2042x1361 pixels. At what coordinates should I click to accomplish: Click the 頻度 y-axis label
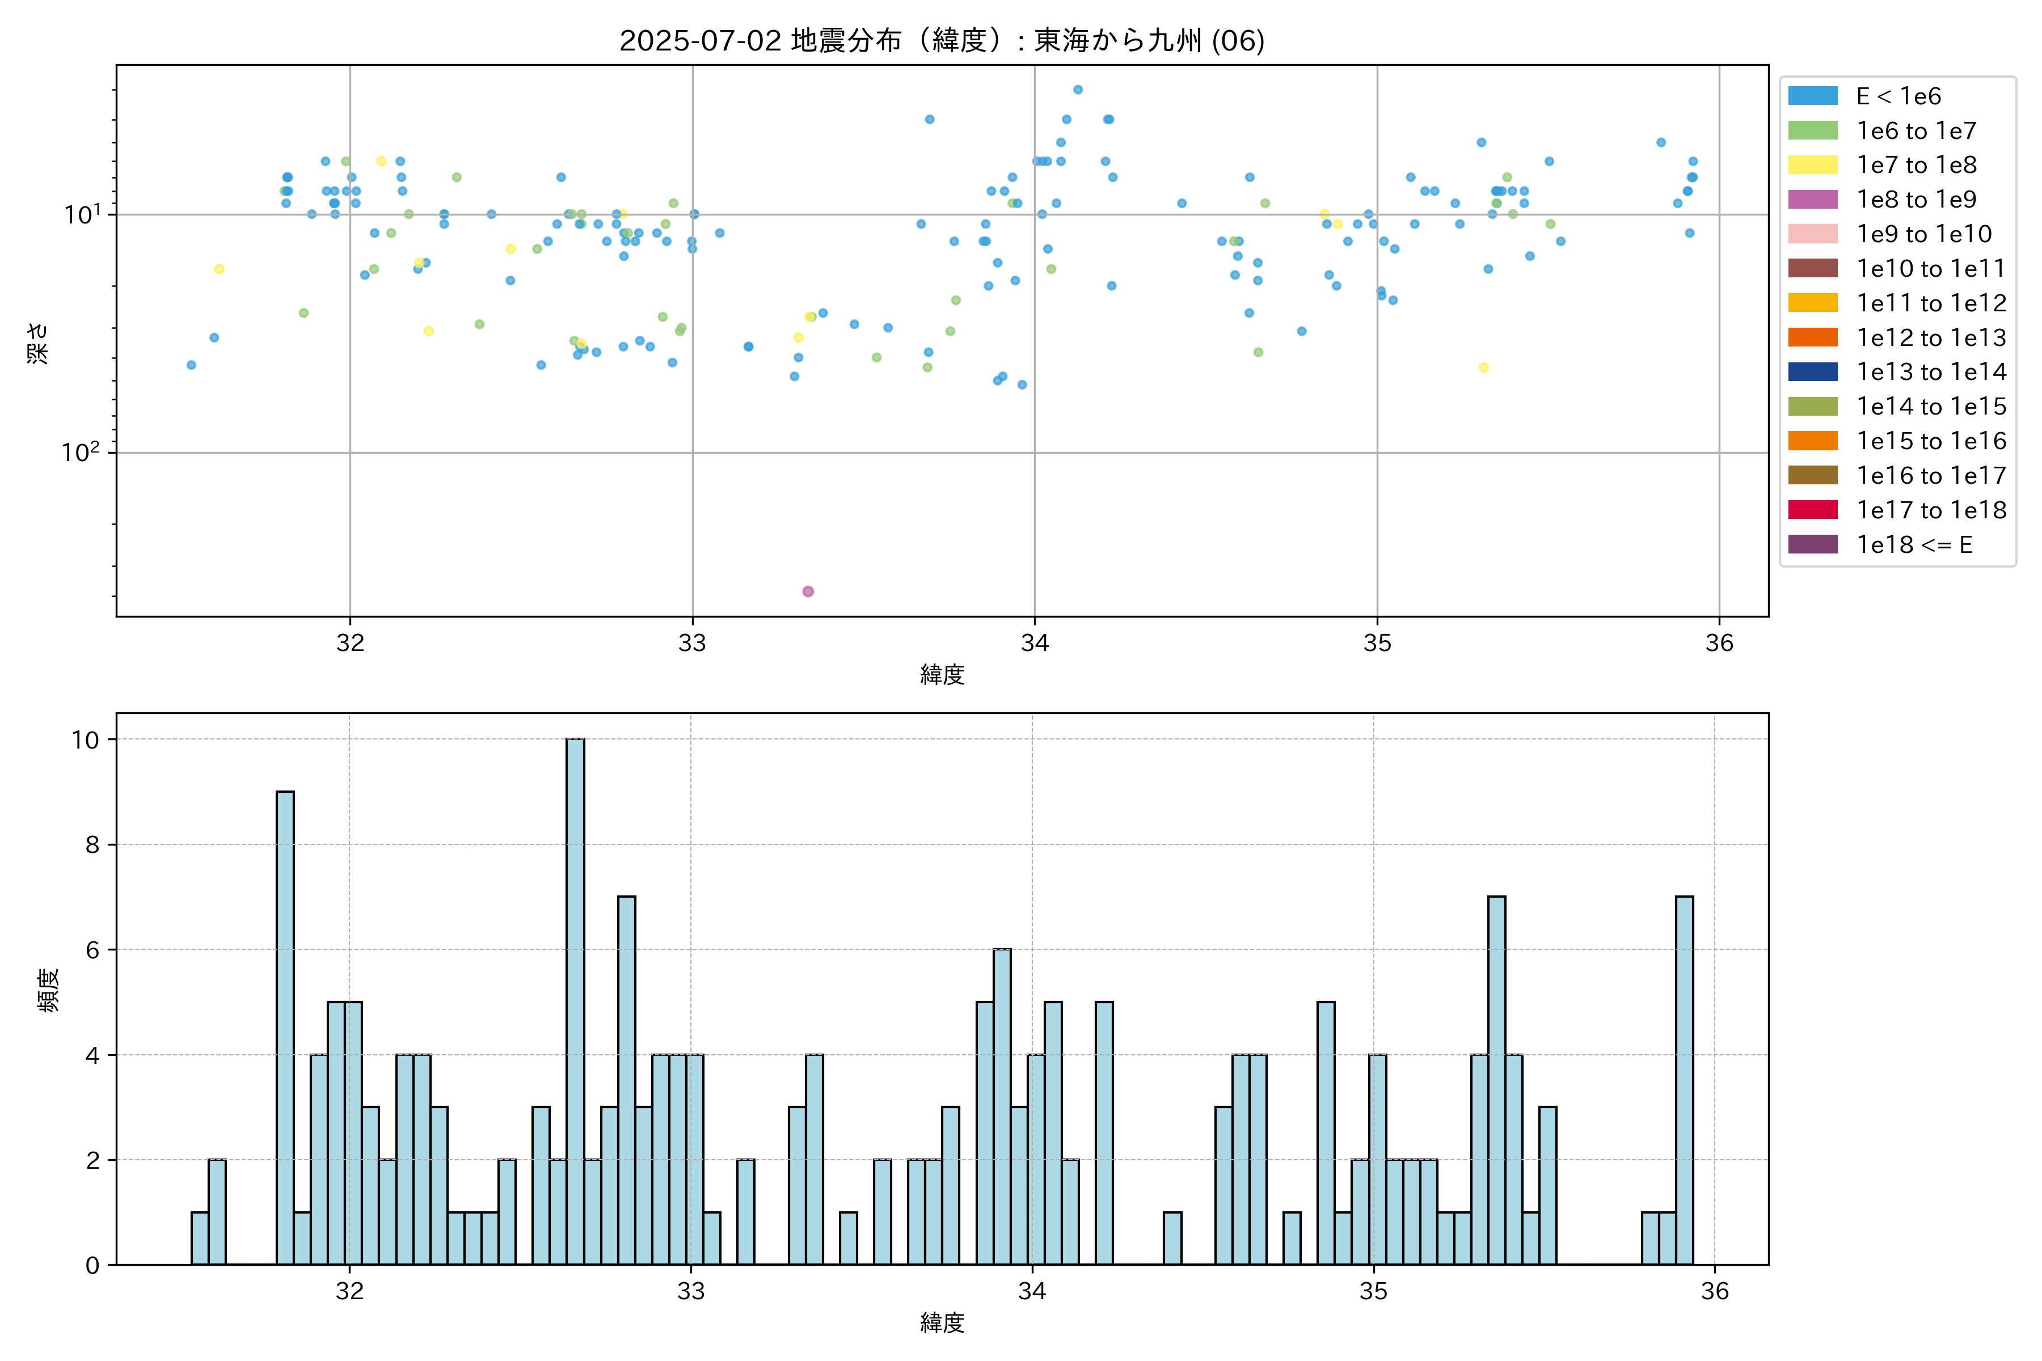(49, 990)
